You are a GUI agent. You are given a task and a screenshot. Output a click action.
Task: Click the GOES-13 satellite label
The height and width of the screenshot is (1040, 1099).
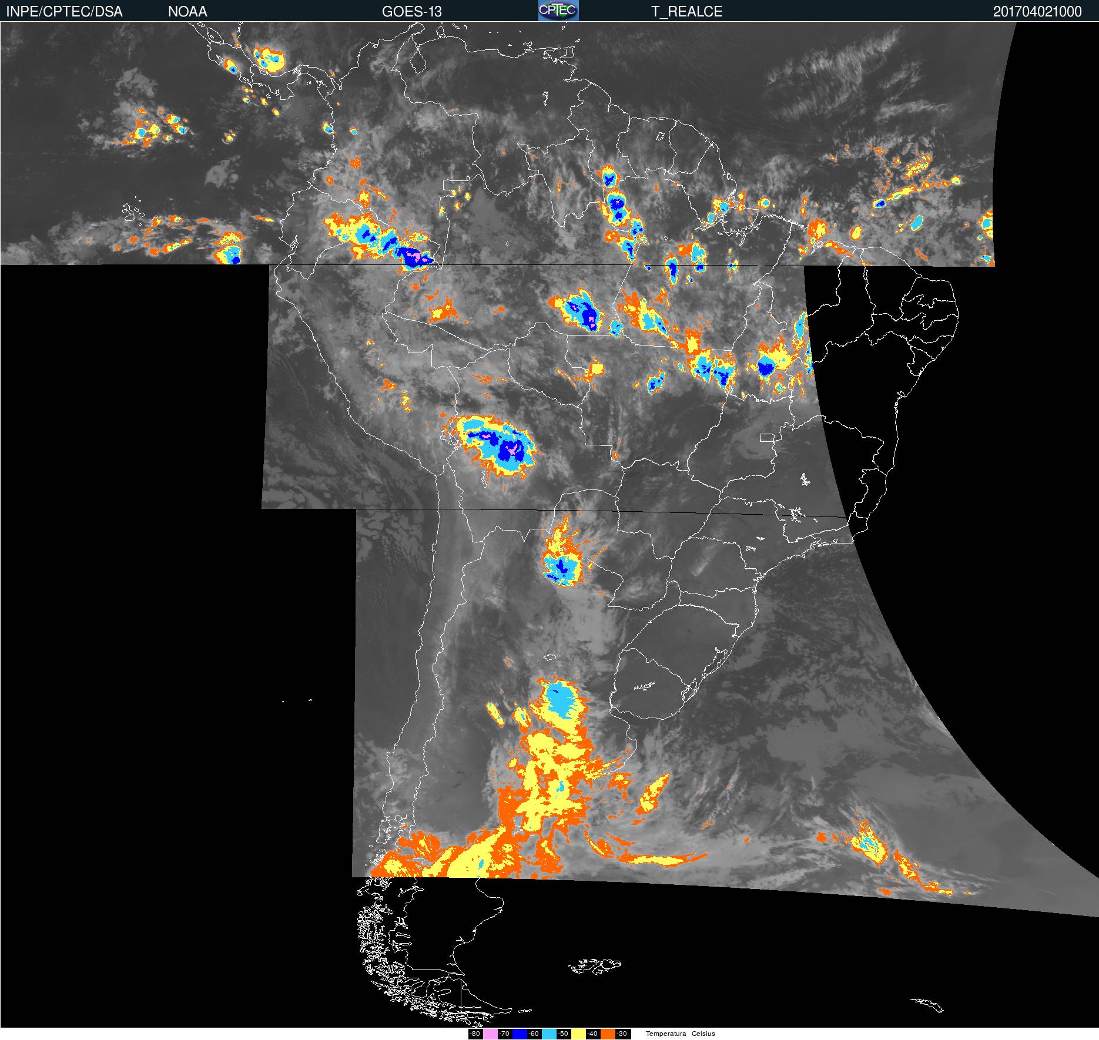pyautogui.click(x=412, y=12)
